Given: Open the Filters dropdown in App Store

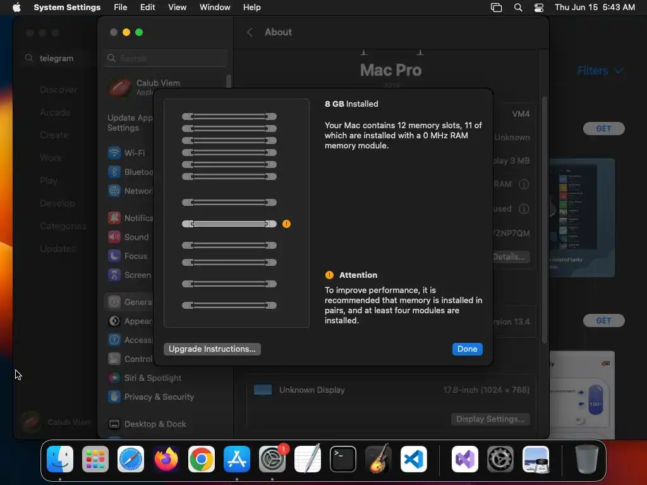Looking at the screenshot, I should tap(600, 71).
